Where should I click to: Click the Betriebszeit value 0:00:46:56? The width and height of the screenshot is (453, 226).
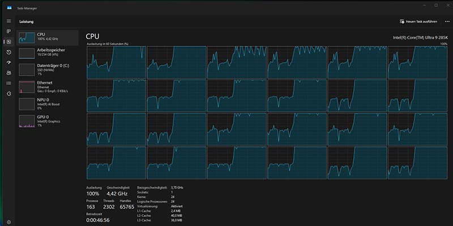(x=98, y=220)
